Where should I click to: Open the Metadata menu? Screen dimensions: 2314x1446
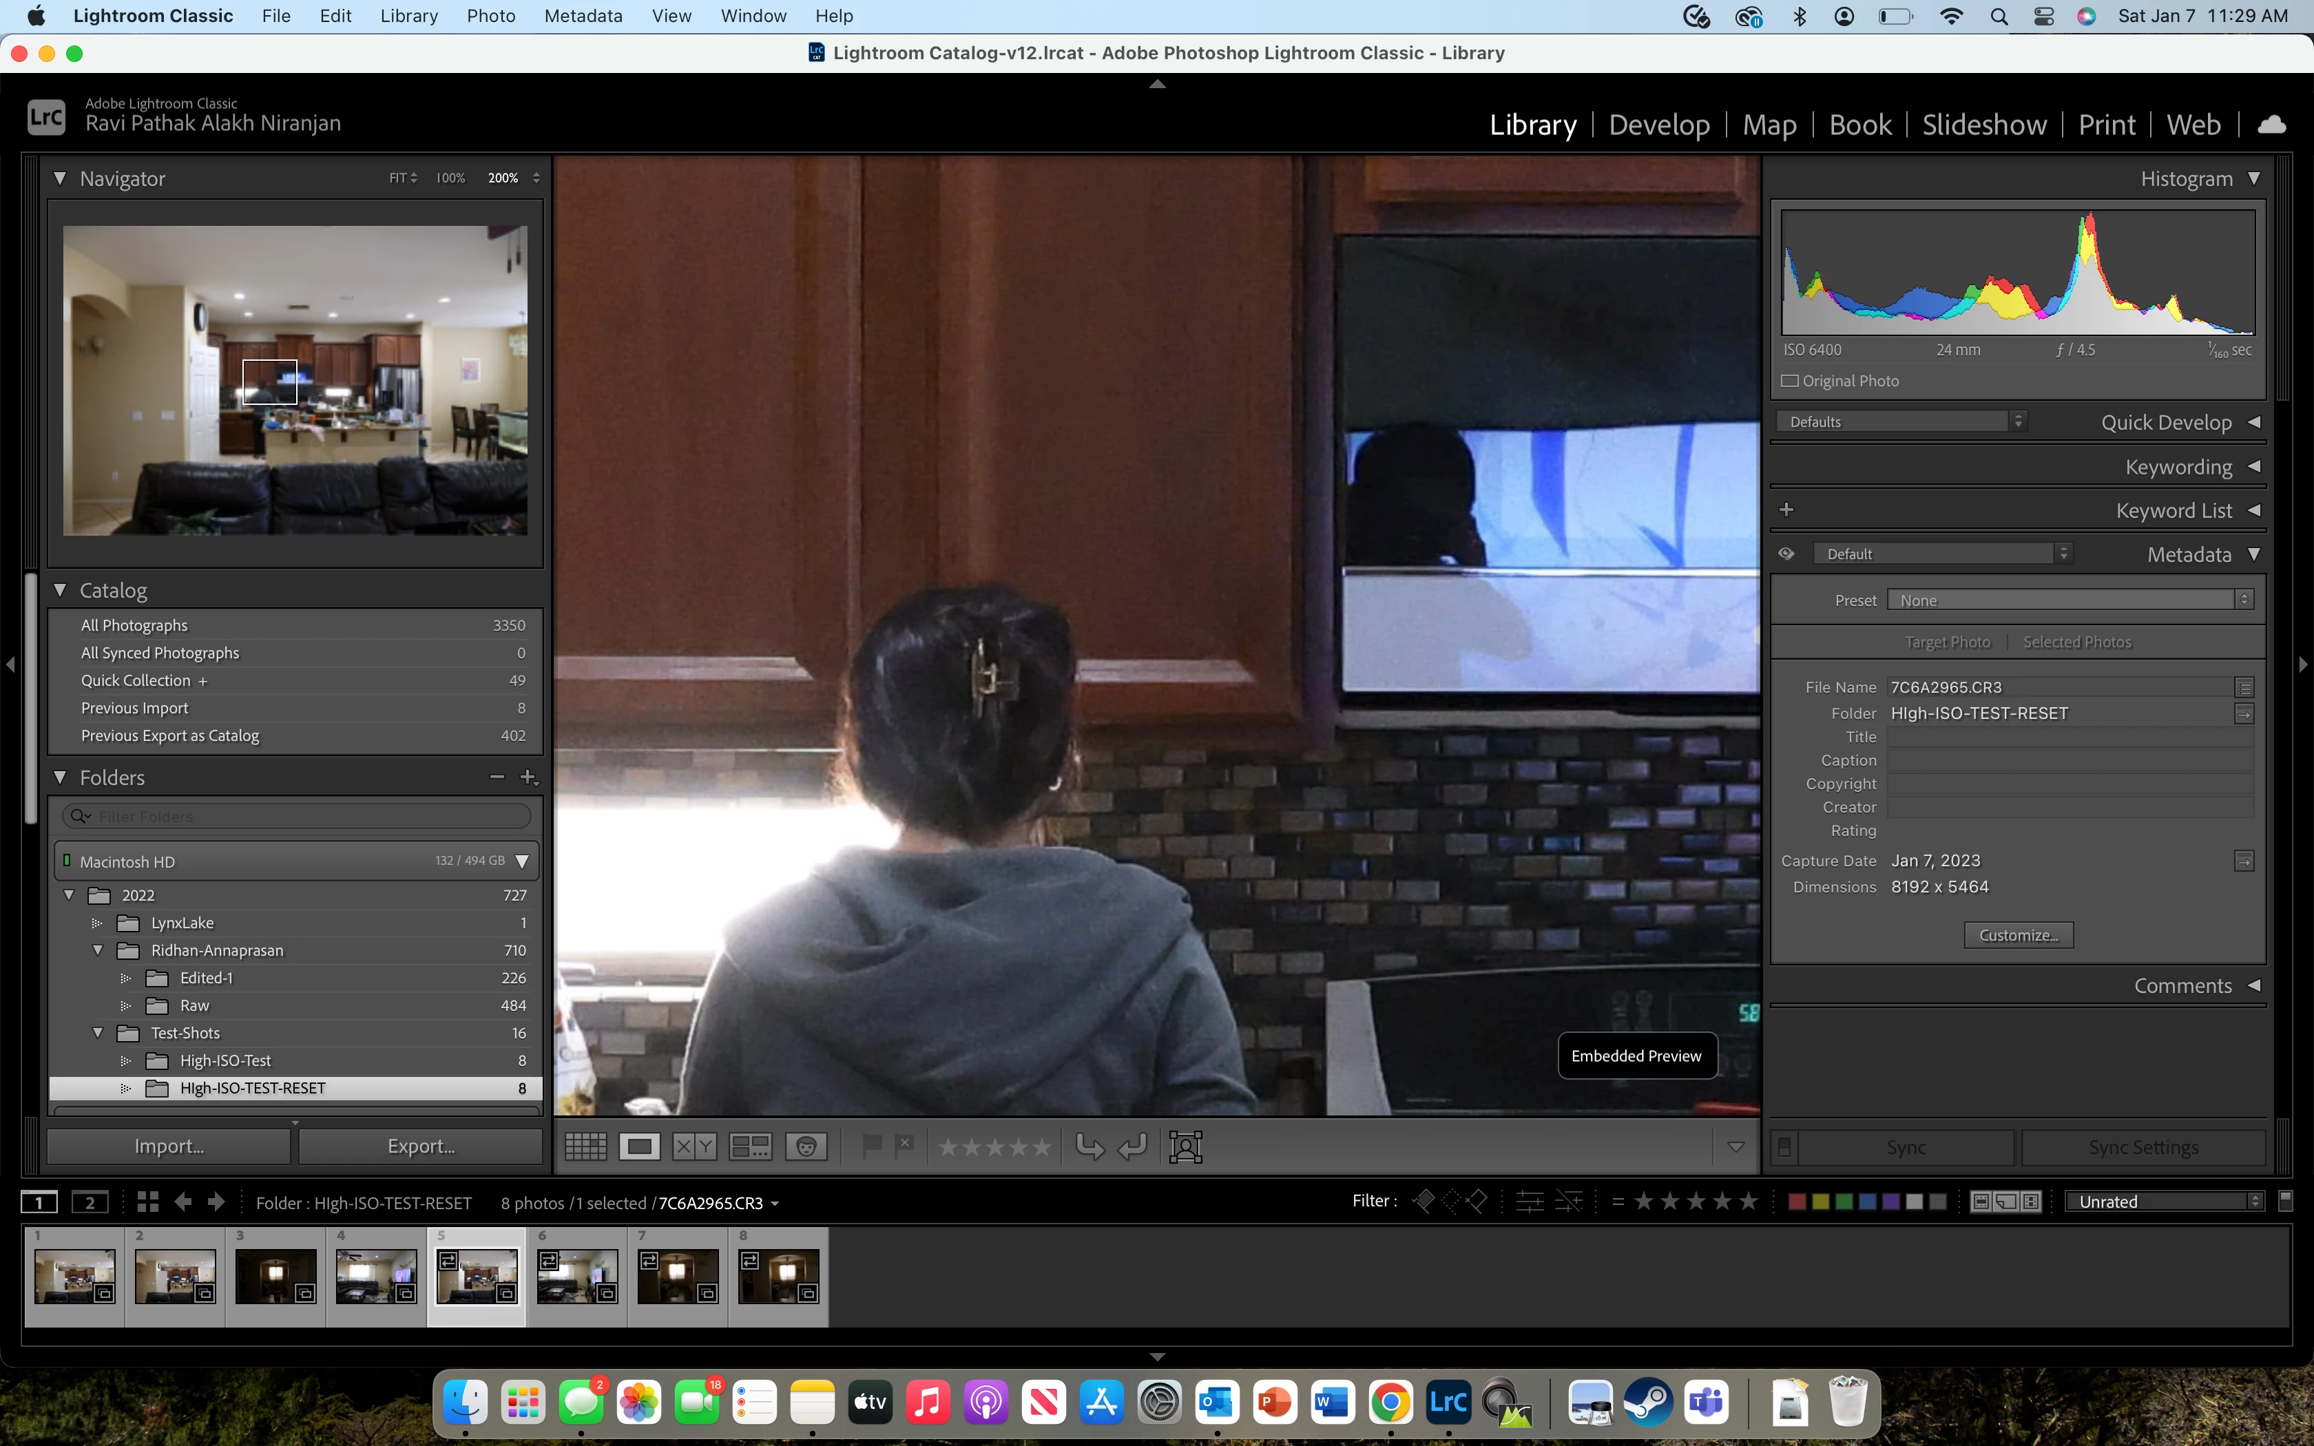pyautogui.click(x=583, y=17)
